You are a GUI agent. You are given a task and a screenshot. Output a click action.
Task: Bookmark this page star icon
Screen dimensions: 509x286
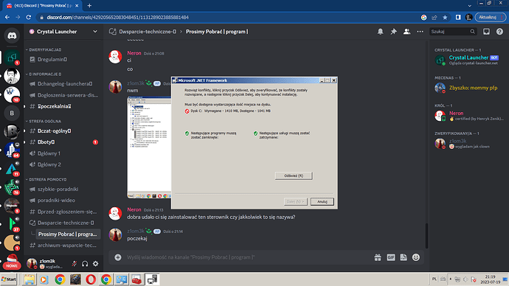tap(445, 17)
